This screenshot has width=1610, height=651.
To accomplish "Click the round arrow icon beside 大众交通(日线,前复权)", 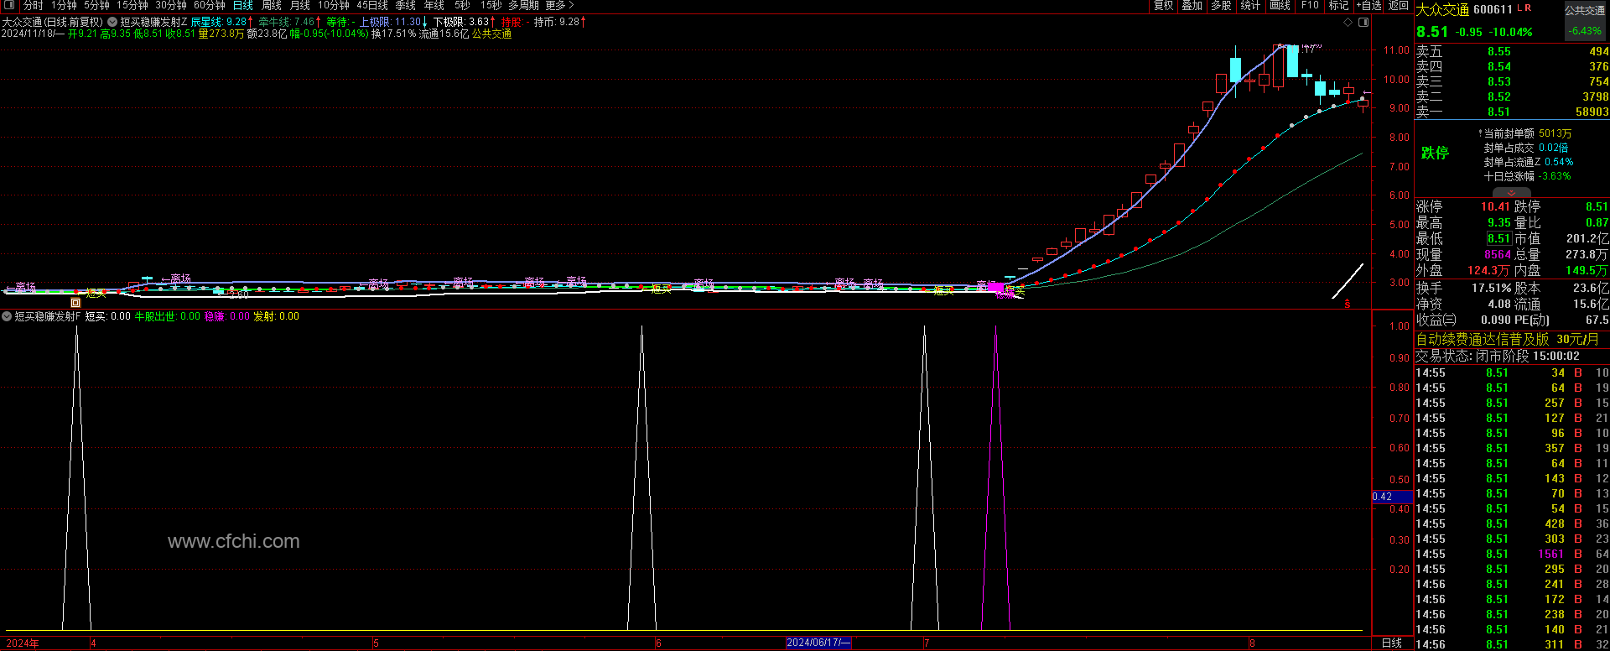I will pyautogui.click(x=112, y=22).
